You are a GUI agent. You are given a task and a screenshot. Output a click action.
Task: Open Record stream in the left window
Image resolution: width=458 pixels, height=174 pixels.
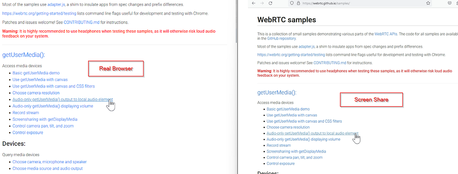pos(25,112)
